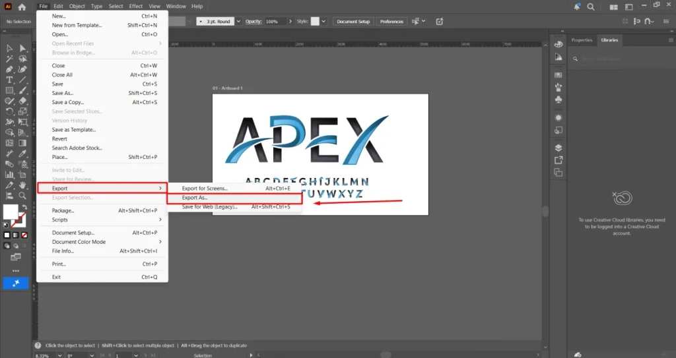The width and height of the screenshot is (676, 358).
Task: Switch to the Properties tab
Action: point(582,40)
